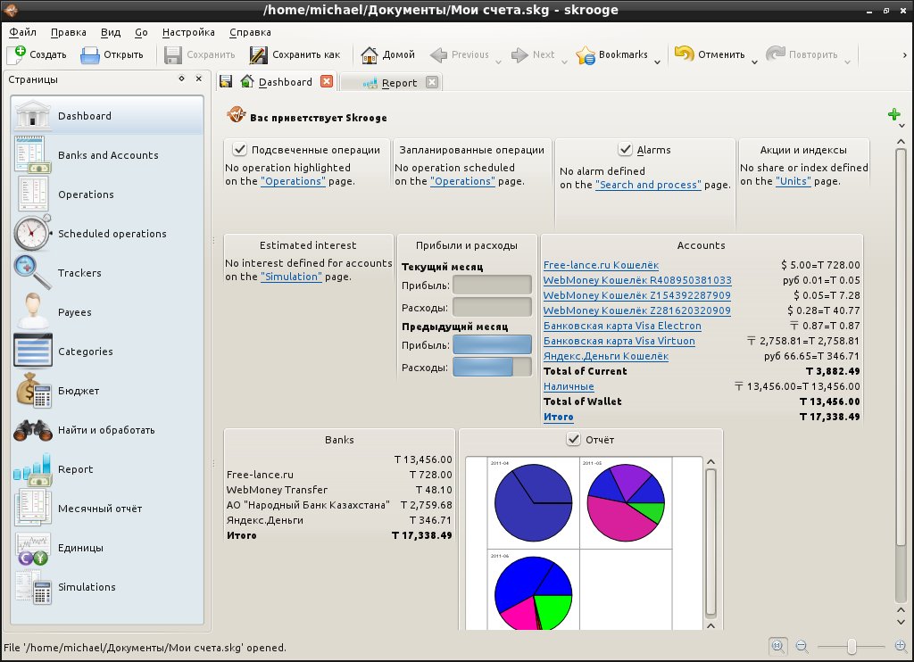Click previous month Прибыль progress bar
Viewport: 914px width, 662px height.
492,344
